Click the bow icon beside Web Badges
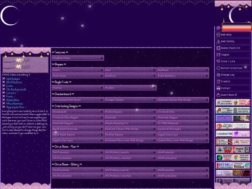The width and height of the screenshot is (252, 189). 4,78
